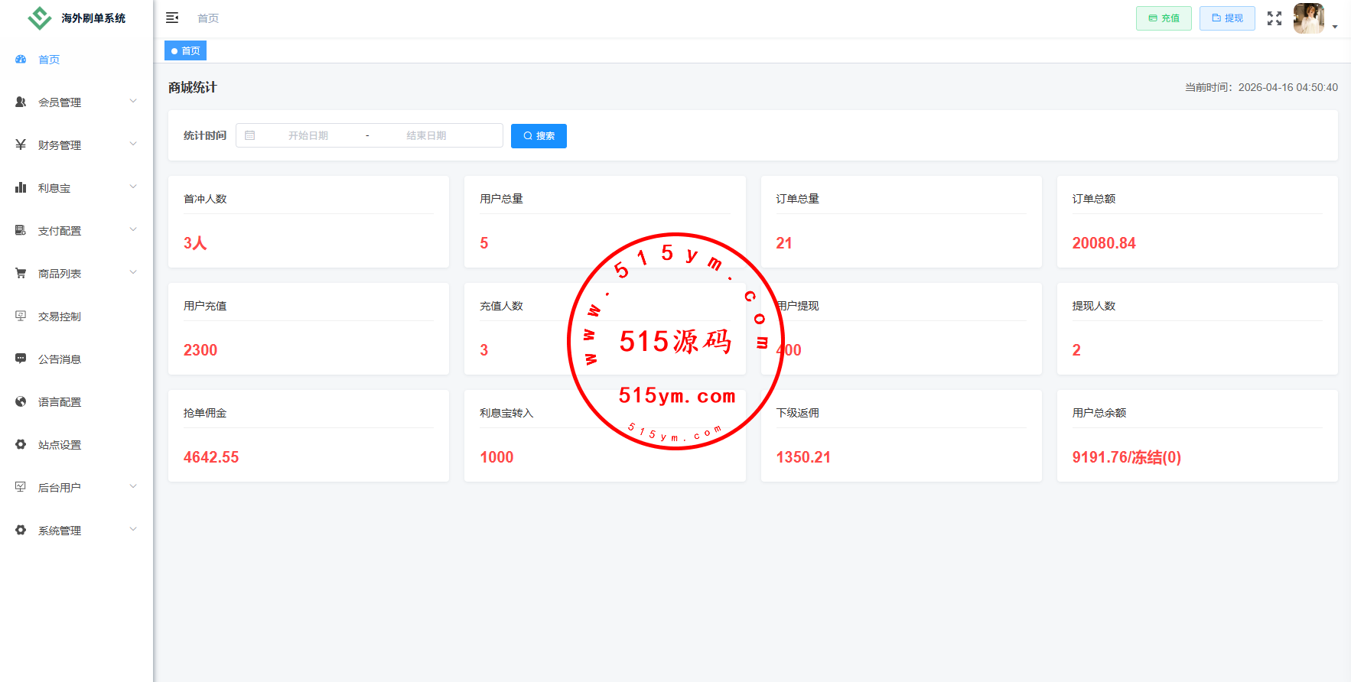Click the 开始日期 start date field
Viewport: 1351px width, 682px height.
tap(308, 135)
